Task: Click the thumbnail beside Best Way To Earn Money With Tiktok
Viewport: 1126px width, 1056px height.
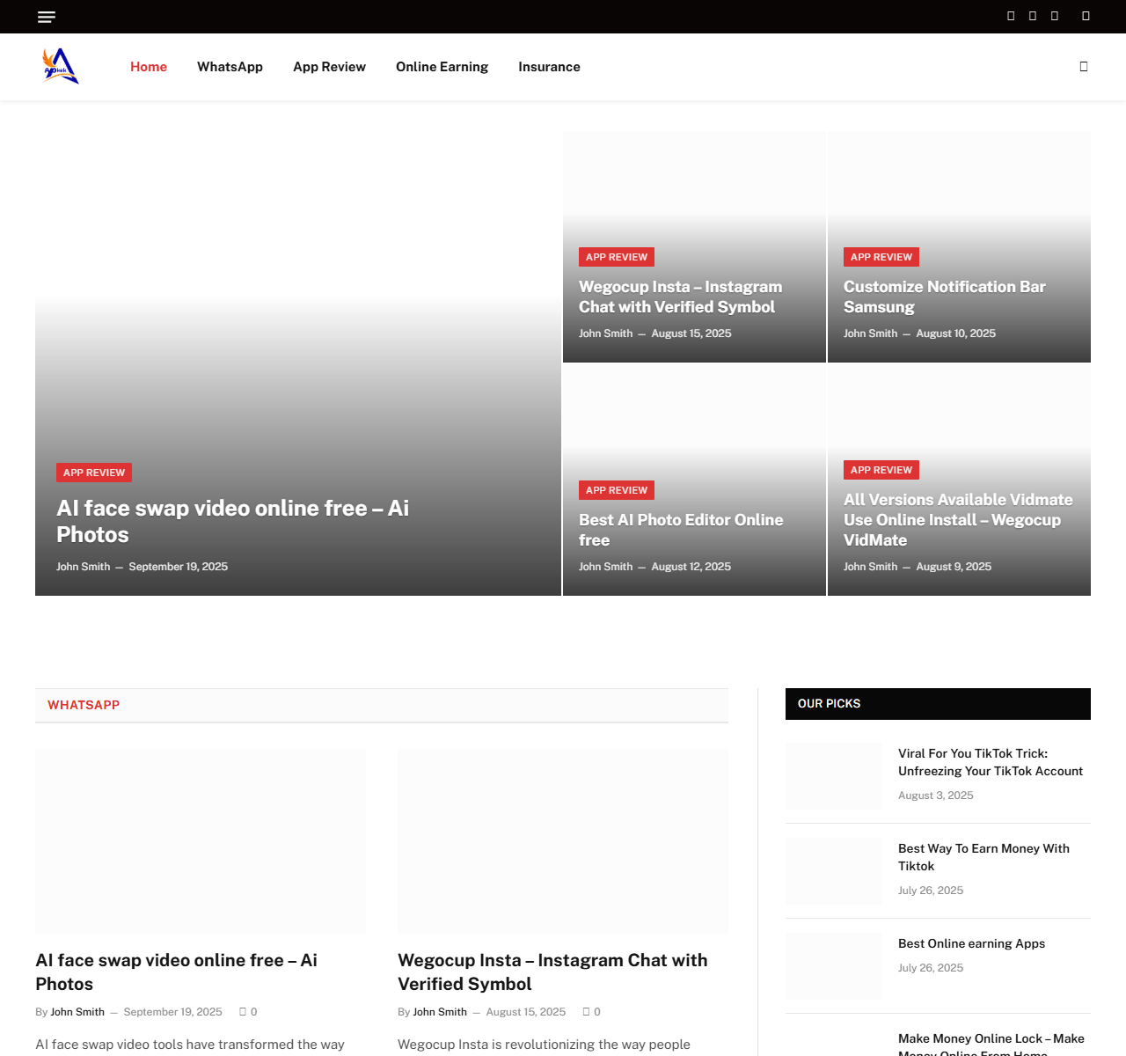Action: 834,871
